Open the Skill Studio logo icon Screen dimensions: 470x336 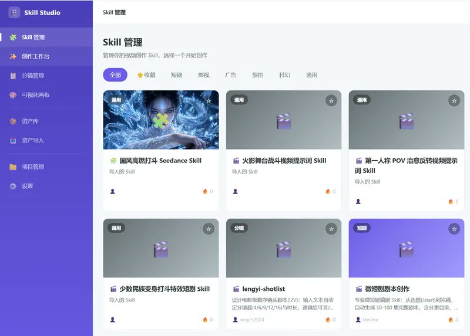click(14, 12)
